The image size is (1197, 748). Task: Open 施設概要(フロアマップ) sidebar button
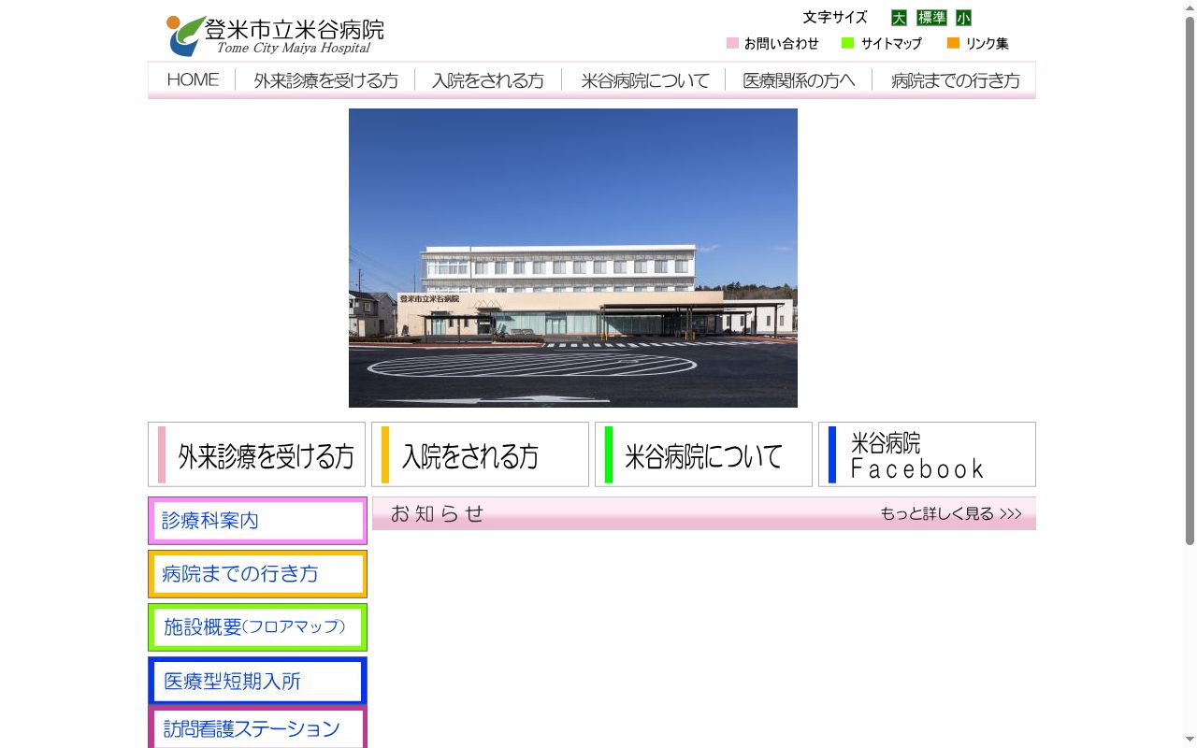257,627
